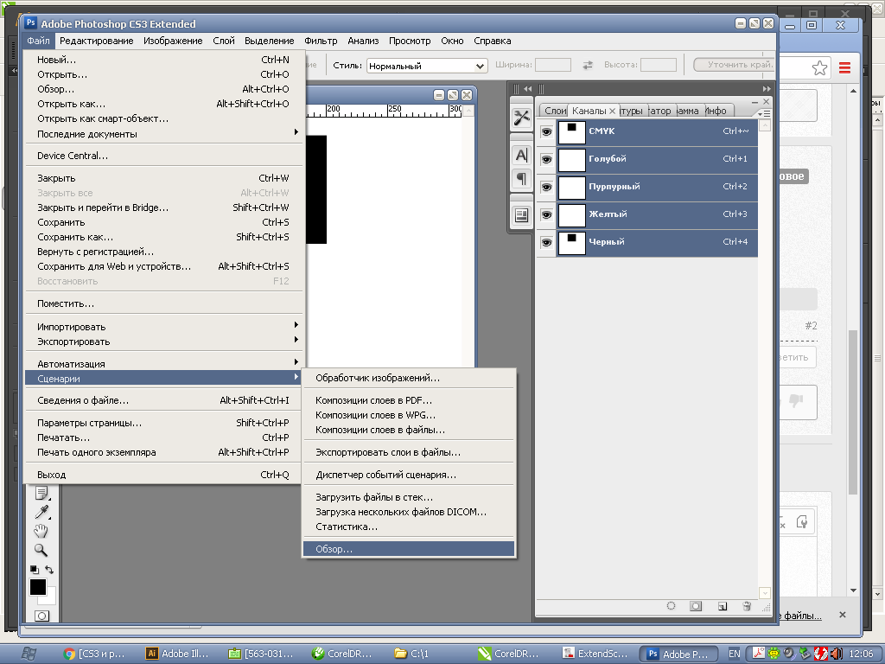Choose Поместить… menu item

pyautogui.click(x=163, y=303)
